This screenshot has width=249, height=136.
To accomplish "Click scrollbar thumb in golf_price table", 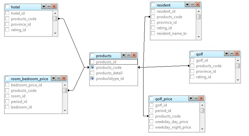I will 202,111.
